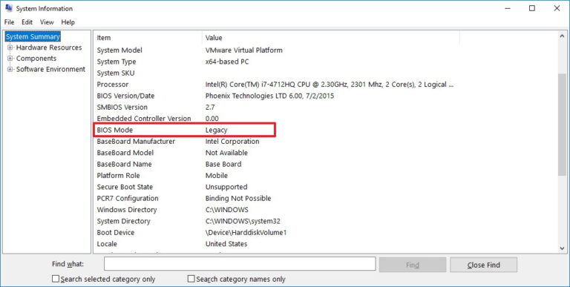The height and width of the screenshot is (287, 570).
Task: Select the Hardware Resources tree item
Action: pos(49,47)
